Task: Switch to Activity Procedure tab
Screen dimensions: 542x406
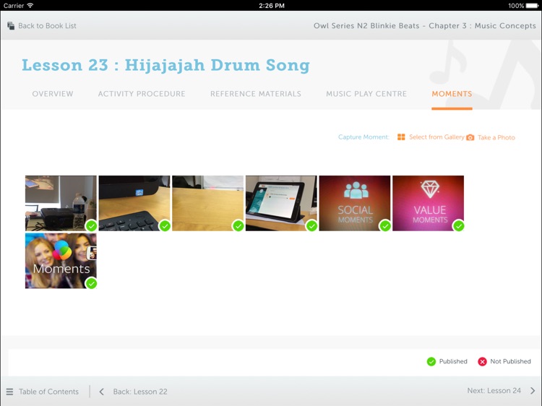Action: coord(142,94)
